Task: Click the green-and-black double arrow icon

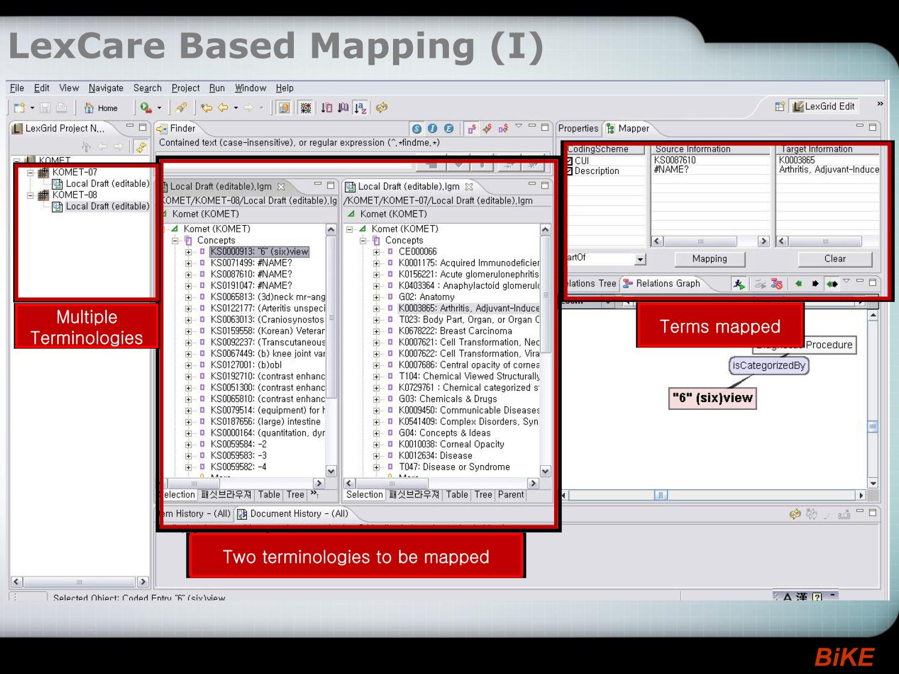Action: [832, 284]
